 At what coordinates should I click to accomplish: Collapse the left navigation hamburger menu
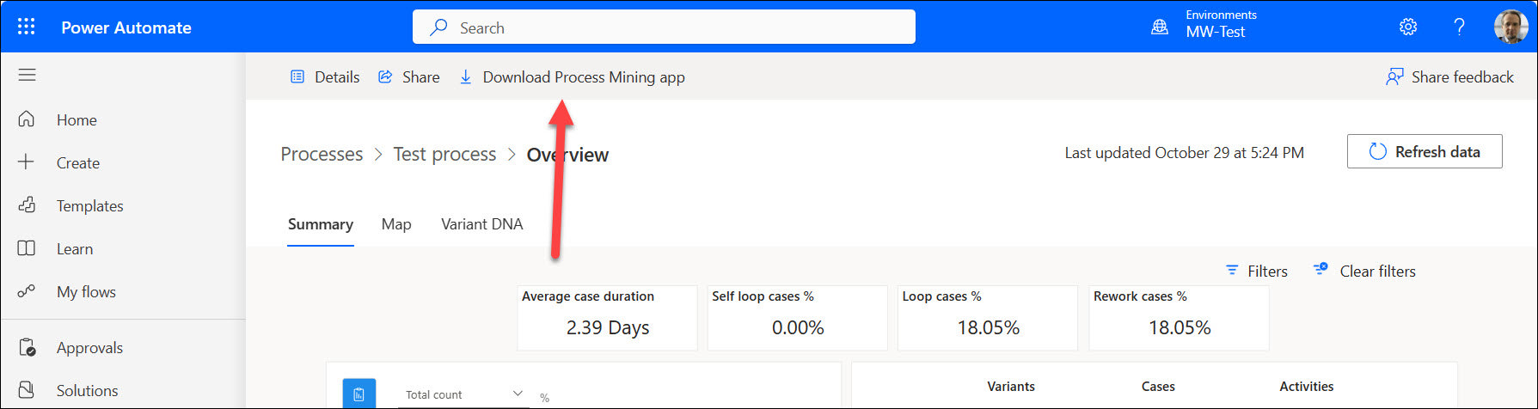coord(28,76)
